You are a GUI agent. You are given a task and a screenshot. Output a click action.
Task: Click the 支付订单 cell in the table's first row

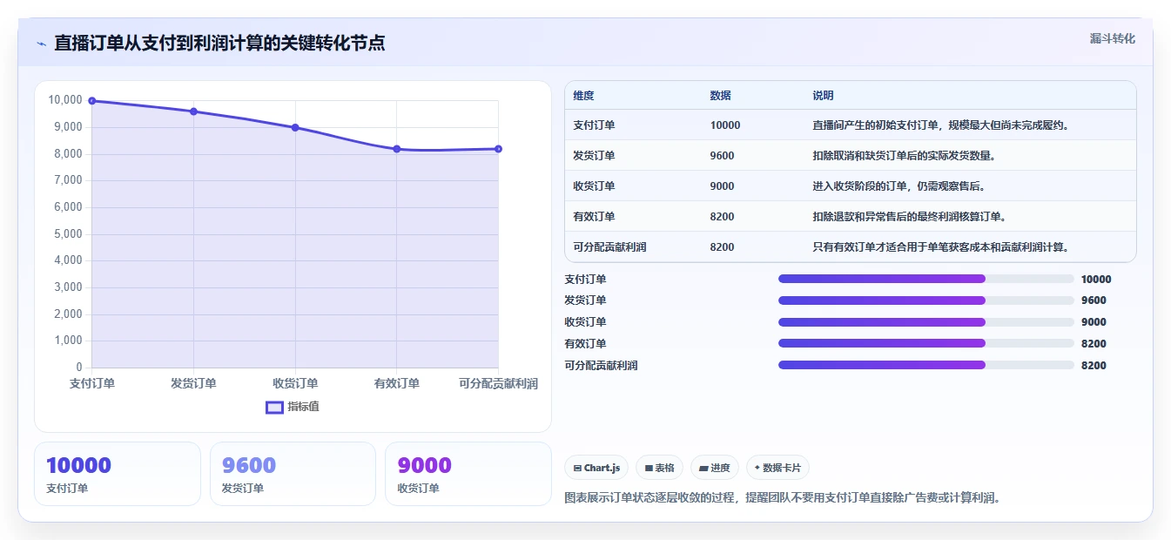pos(594,125)
